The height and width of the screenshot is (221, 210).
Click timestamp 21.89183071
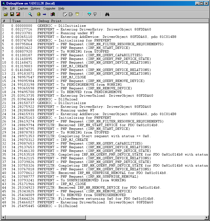pyautogui.click(x=23, y=74)
